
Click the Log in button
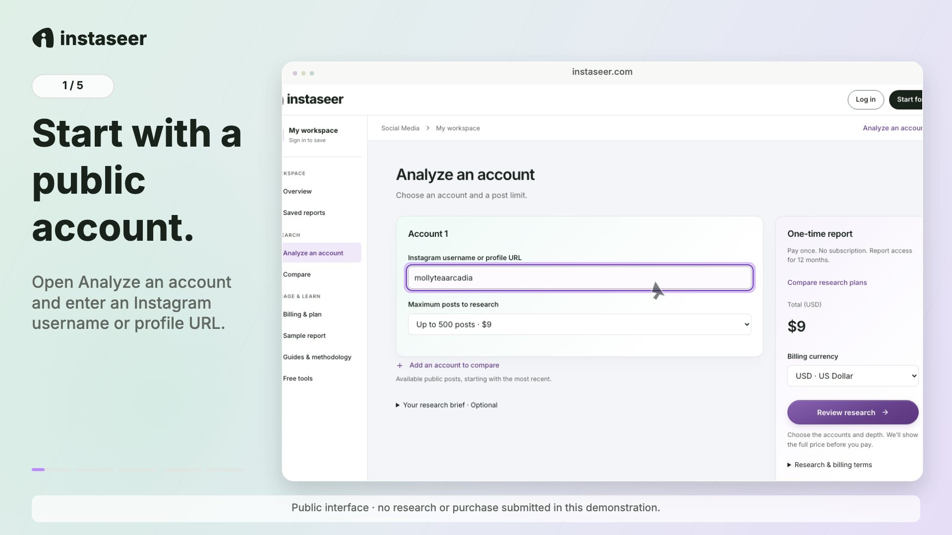point(865,100)
